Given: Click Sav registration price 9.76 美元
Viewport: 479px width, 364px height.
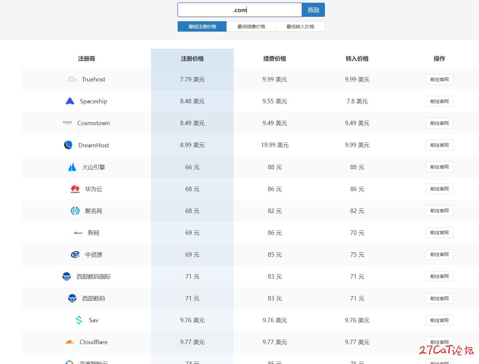Looking at the screenshot, I should pyautogui.click(x=192, y=320).
